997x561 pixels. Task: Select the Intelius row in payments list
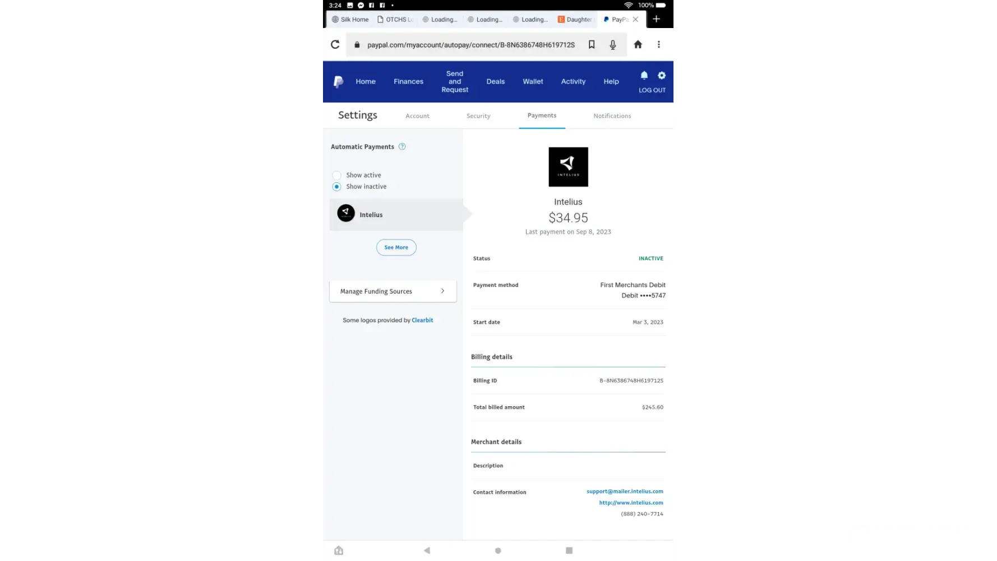point(396,214)
